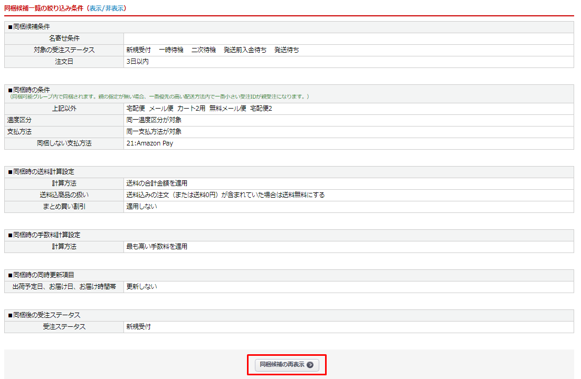Click the 新規受付 value in 対象の受注ステータス row
The height and width of the screenshot is (379, 581).
point(138,50)
